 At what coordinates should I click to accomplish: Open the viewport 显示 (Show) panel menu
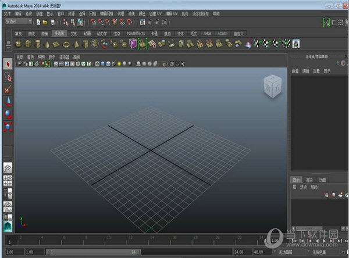[52, 57]
